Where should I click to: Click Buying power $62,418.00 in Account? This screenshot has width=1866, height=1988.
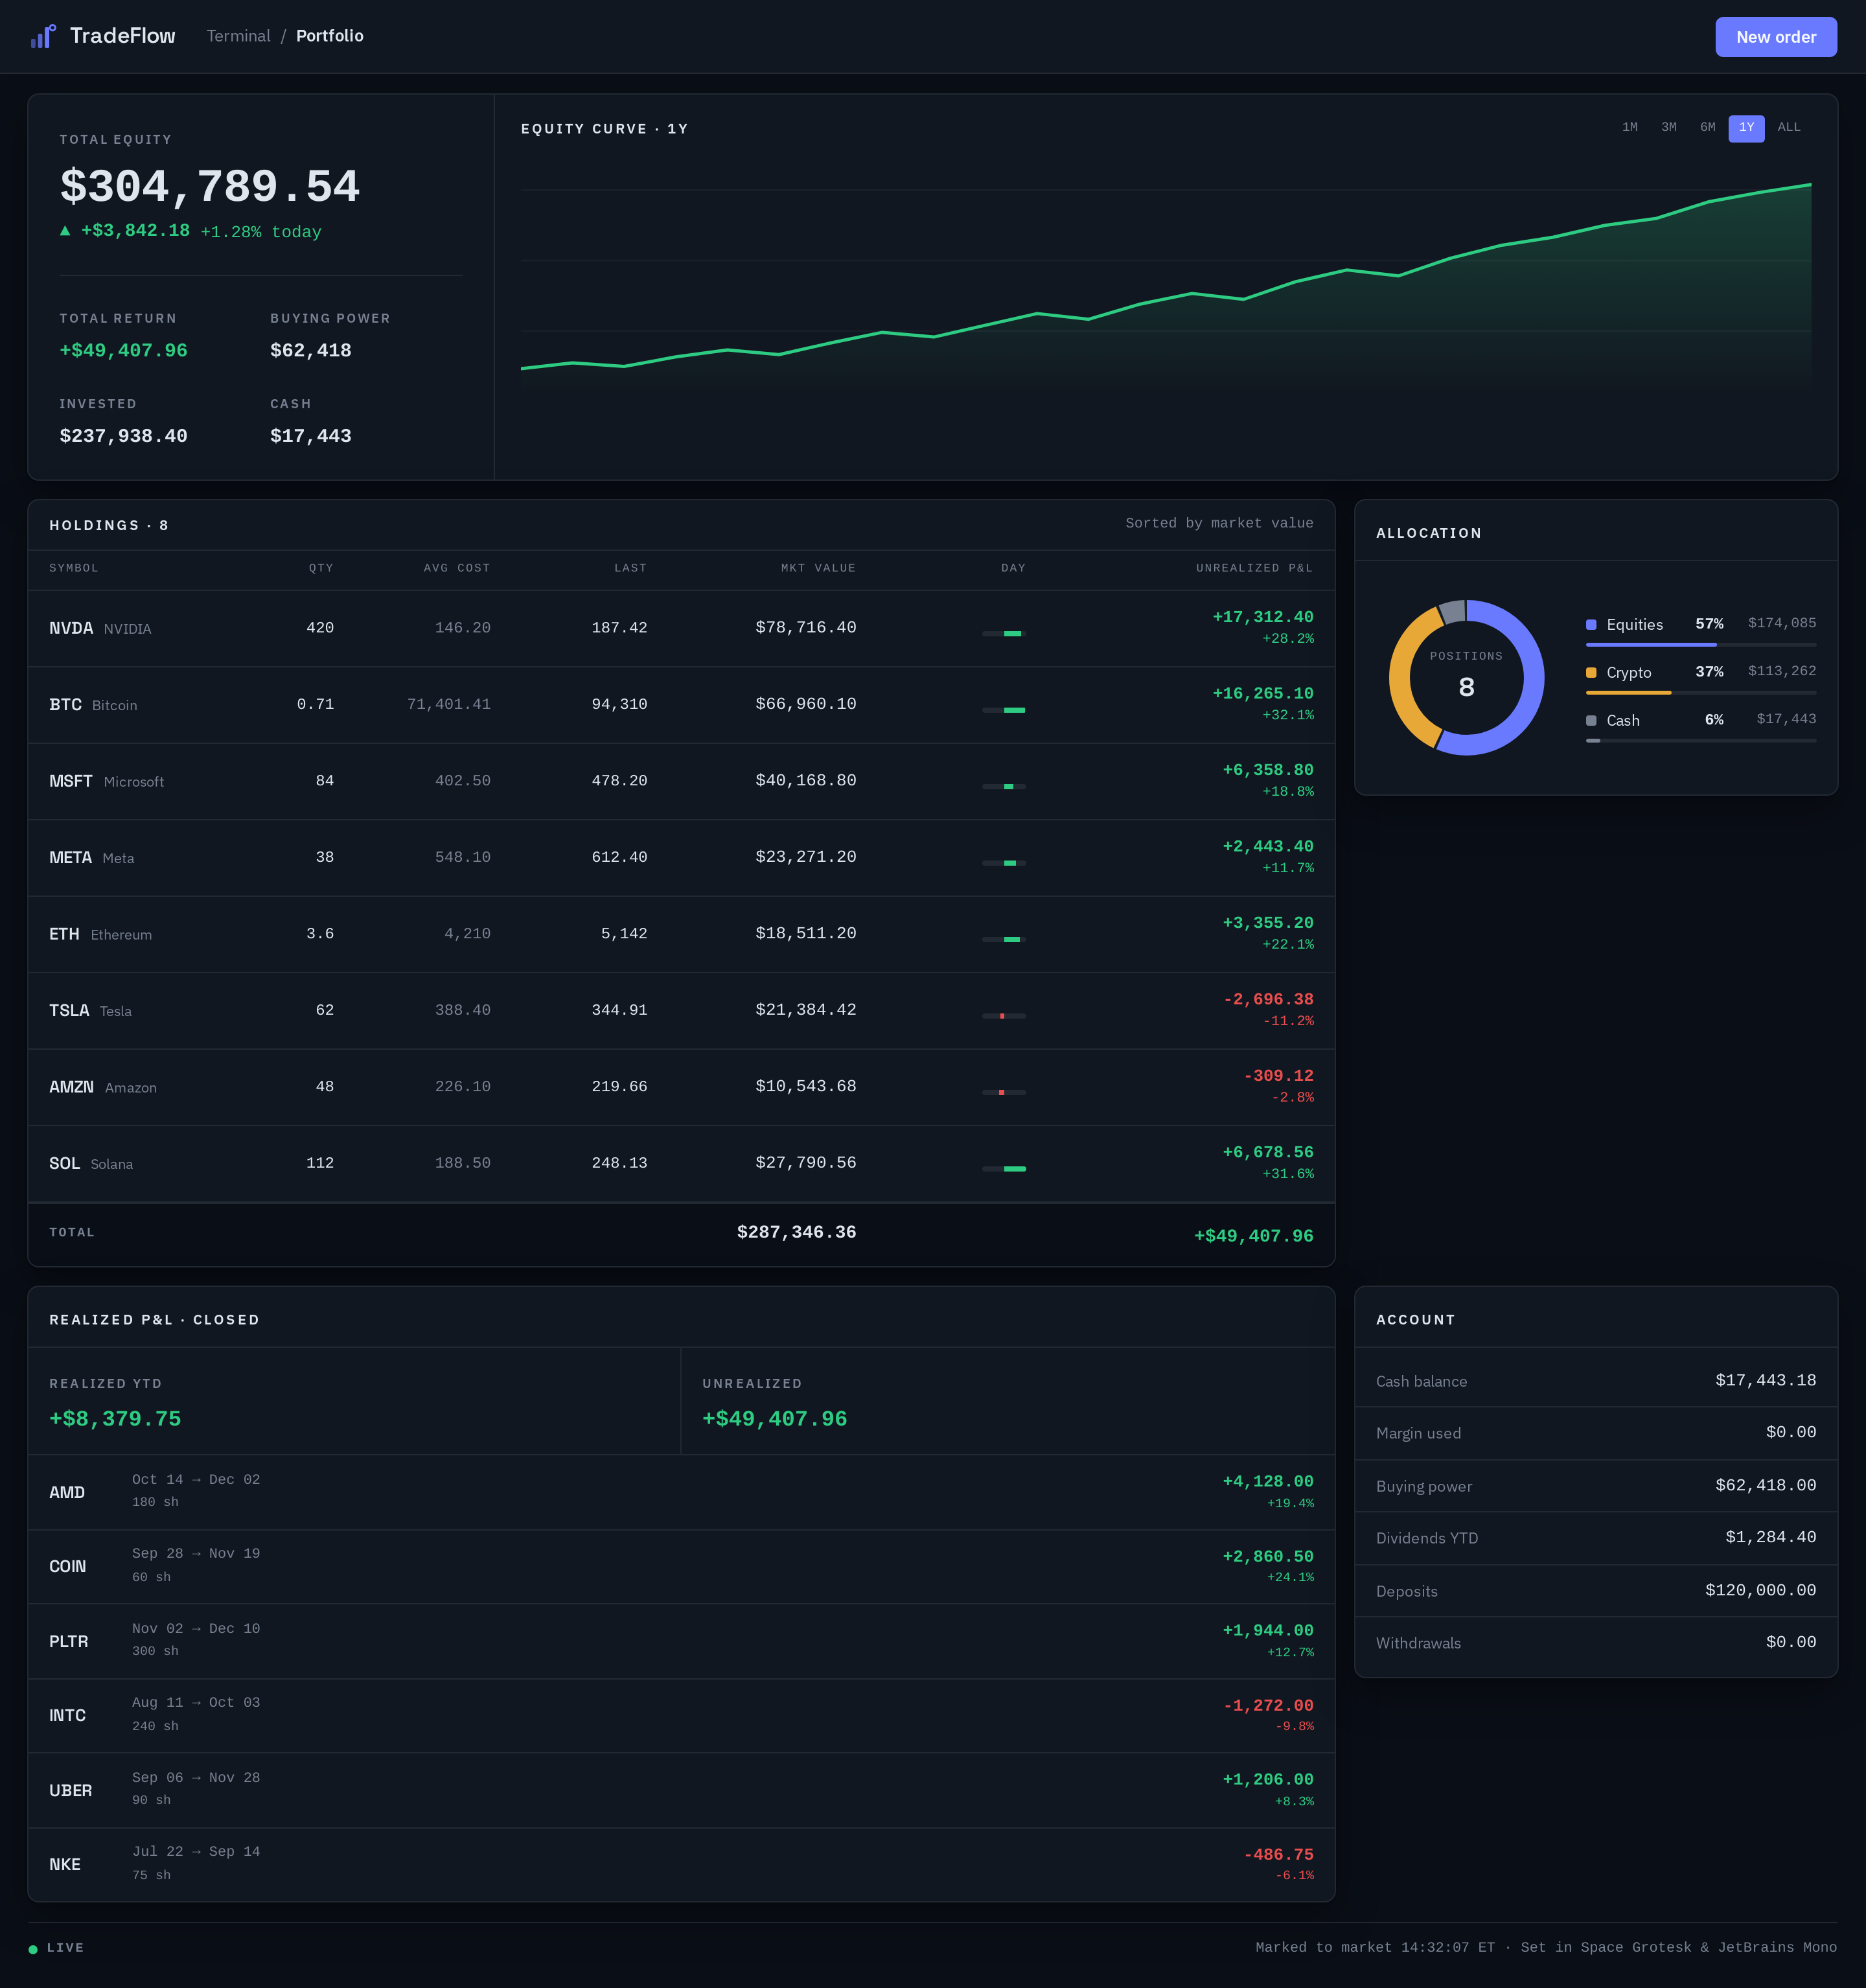1766,1486
